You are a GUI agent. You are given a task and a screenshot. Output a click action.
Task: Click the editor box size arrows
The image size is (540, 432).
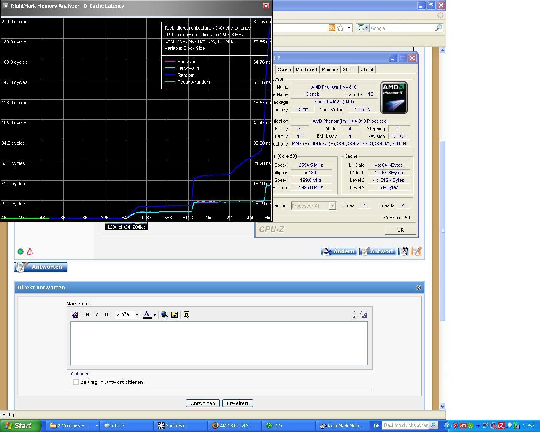[354, 315]
